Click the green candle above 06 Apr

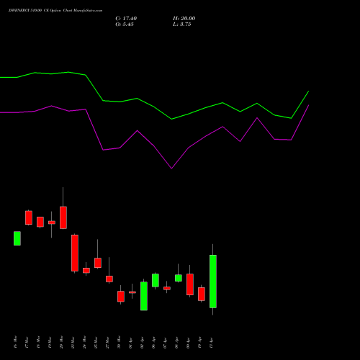(x=156, y=280)
